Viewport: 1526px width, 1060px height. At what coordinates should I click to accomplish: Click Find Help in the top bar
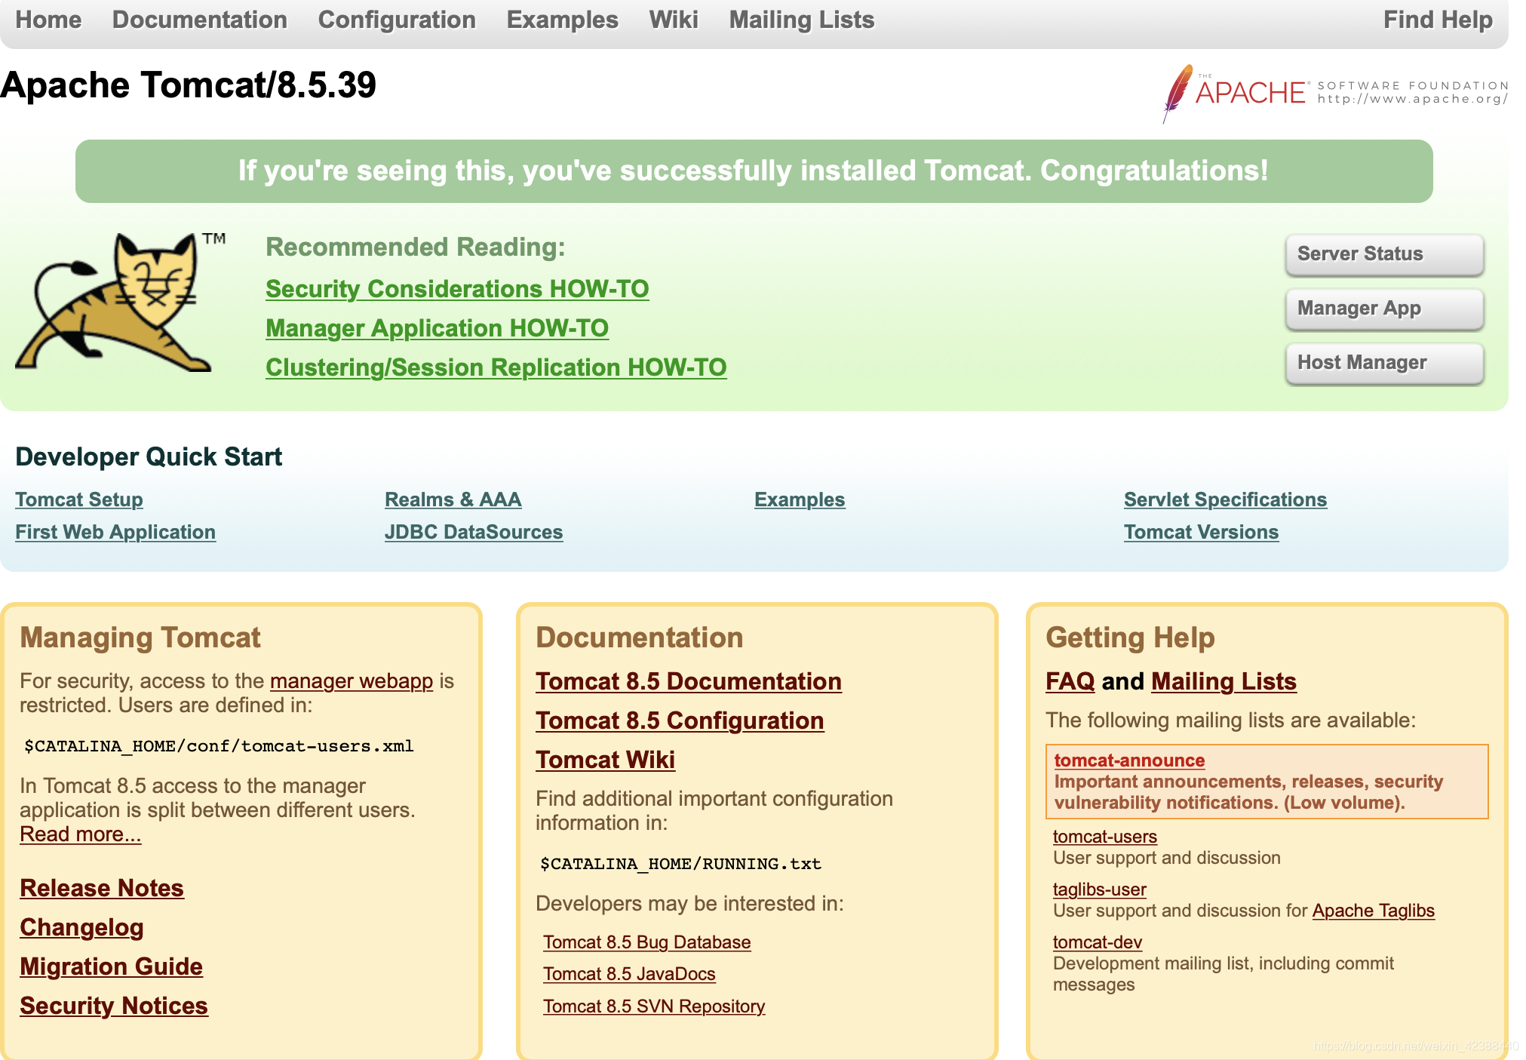click(1437, 20)
